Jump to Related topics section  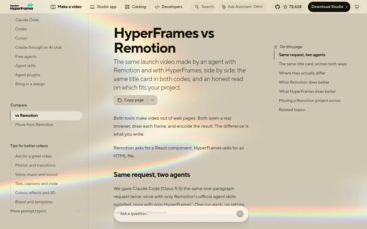292,110
